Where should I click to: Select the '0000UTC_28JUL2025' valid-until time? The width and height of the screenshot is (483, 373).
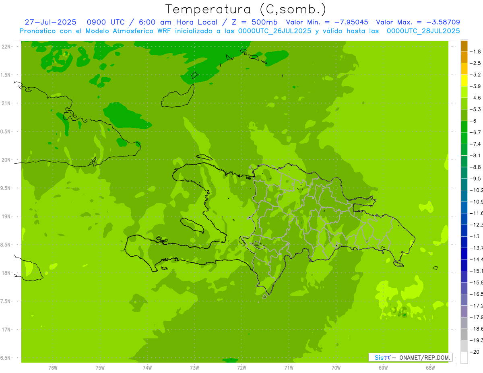[x=423, y=31]
